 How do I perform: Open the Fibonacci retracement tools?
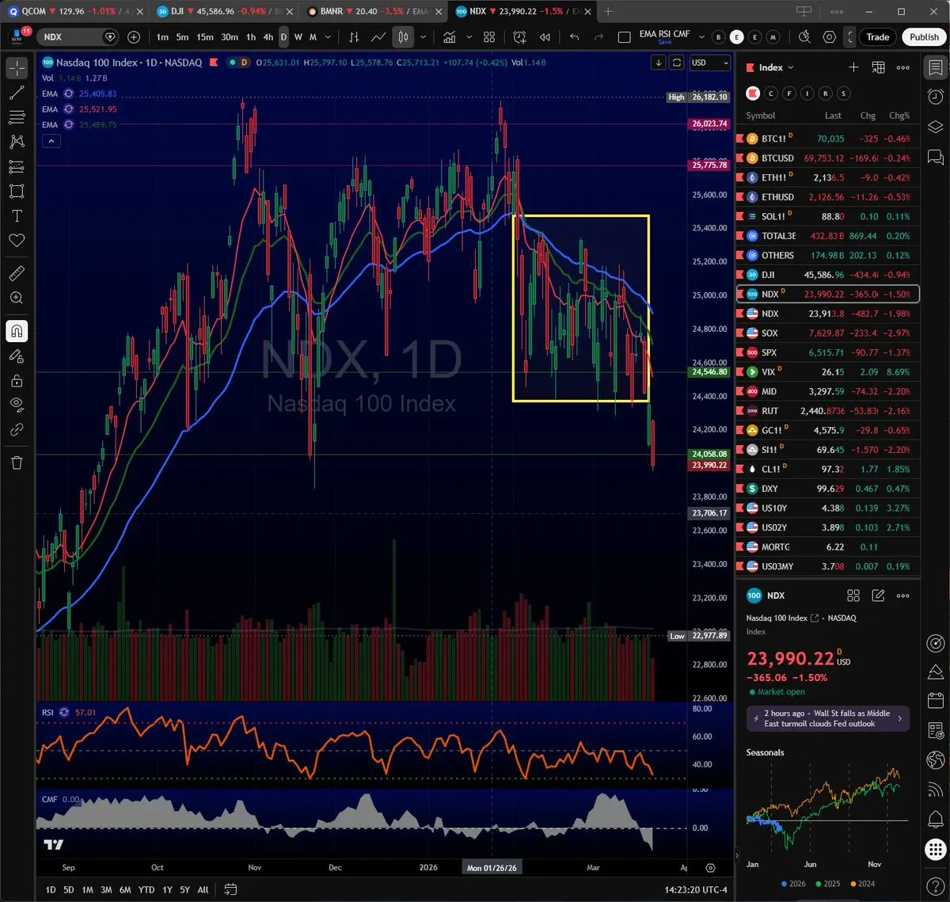tap(17, 117)
